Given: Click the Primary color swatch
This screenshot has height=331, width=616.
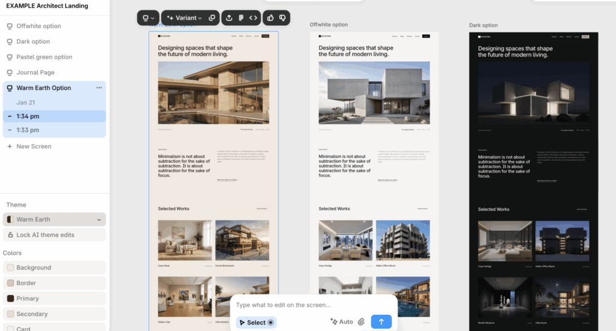Looking at the screenshot, I should [x=10, y=299].
